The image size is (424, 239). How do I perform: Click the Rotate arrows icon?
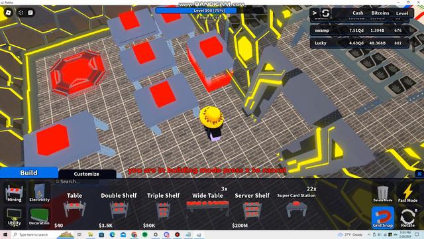[407, 218]
